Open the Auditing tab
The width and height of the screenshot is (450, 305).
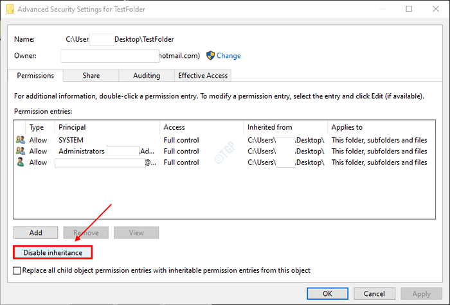click(x=147, y=76)
